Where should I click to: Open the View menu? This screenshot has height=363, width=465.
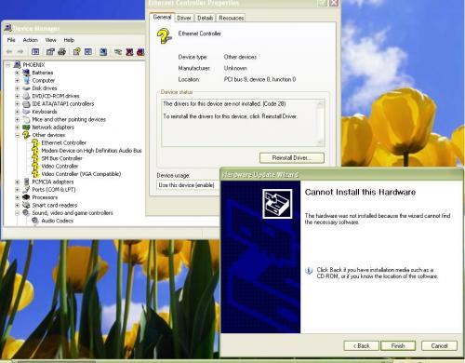point(50,40)
